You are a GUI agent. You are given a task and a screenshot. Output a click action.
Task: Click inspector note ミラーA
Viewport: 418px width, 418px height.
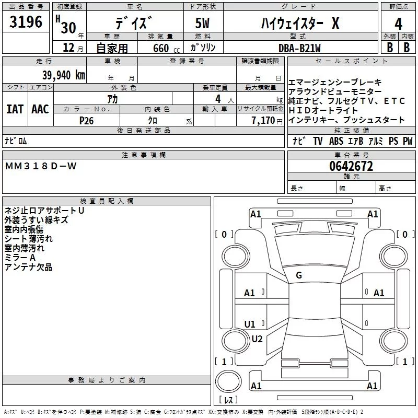pyautogui.click(x=20, y=258)
